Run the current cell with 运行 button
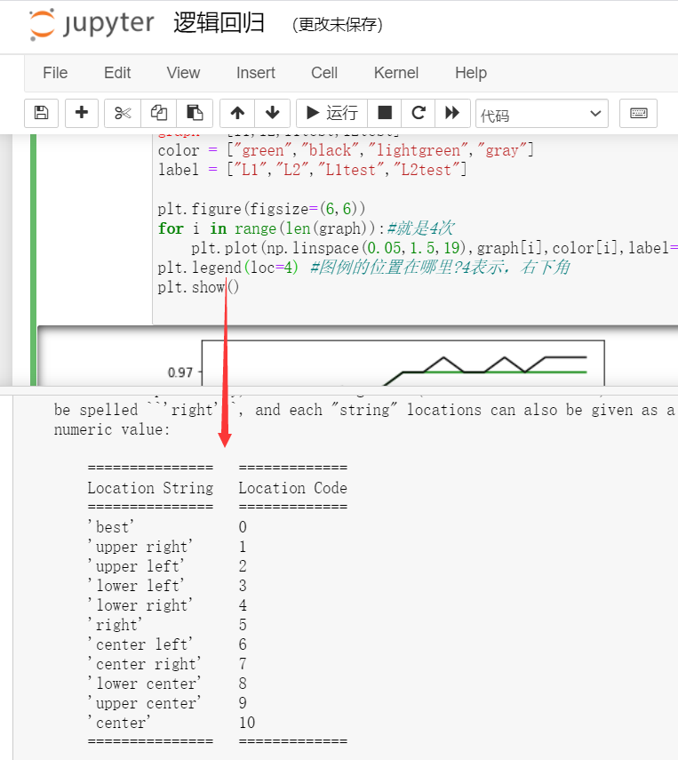 point(332,113)
